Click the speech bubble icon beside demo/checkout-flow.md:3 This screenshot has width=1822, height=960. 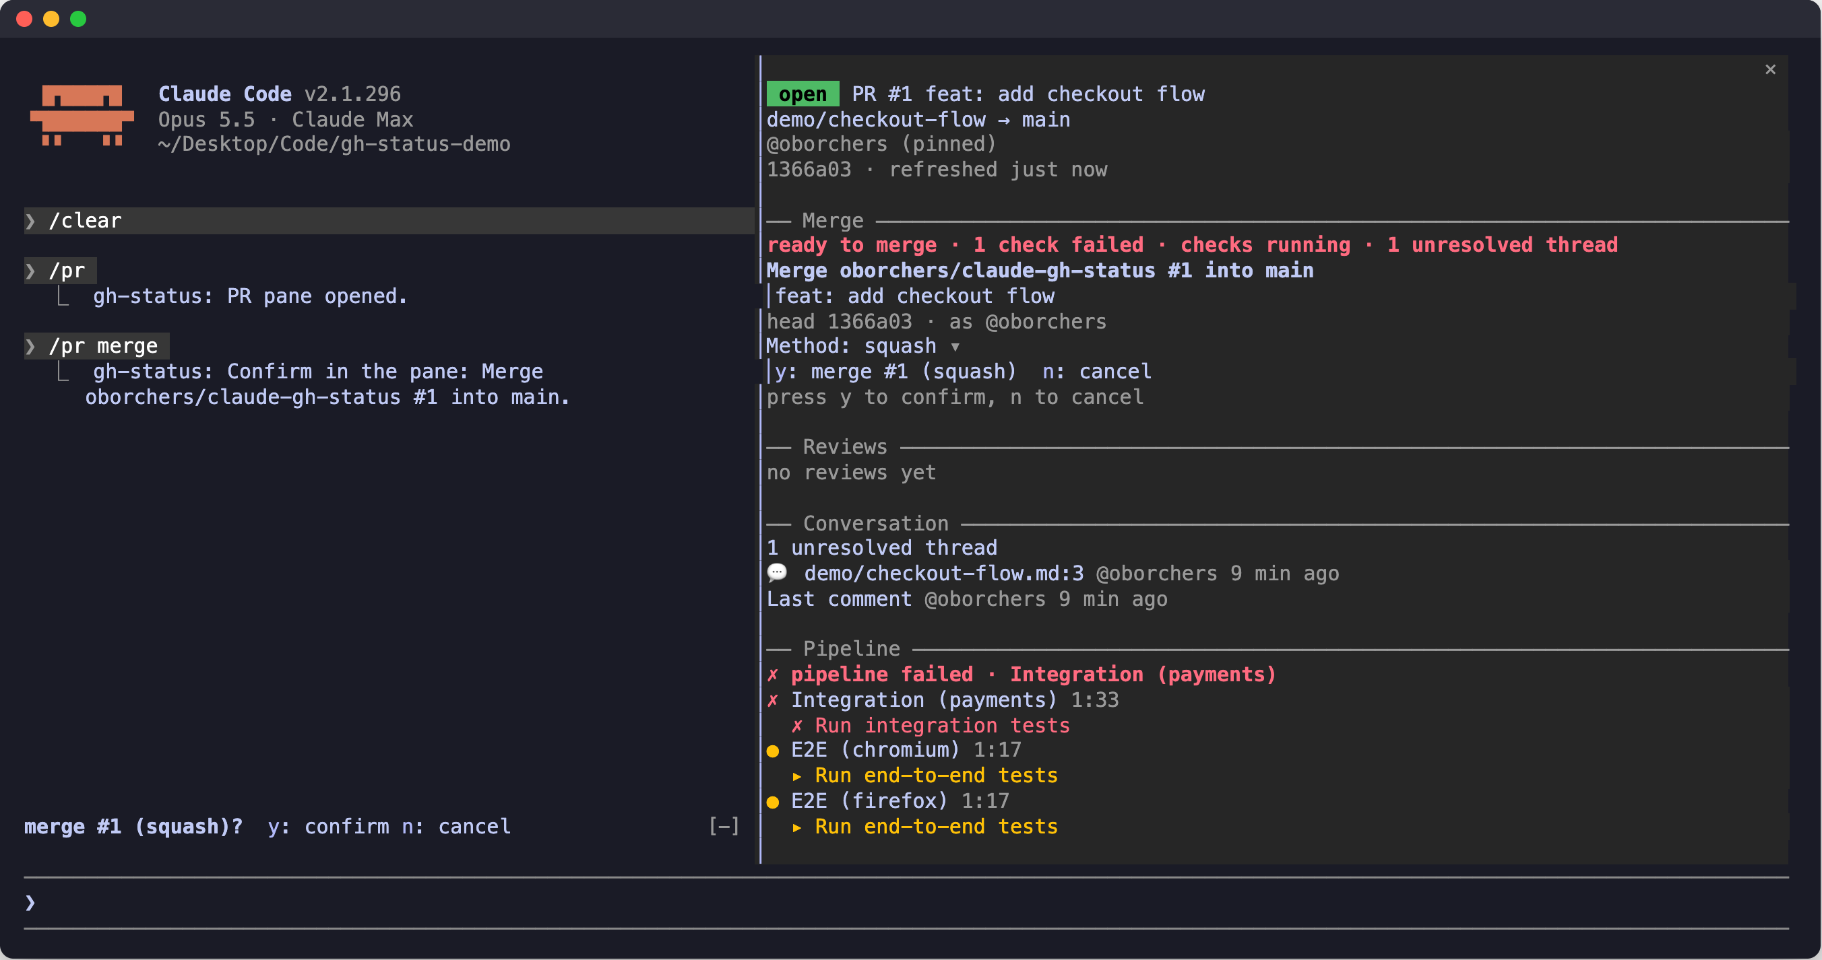coord(777,573)
